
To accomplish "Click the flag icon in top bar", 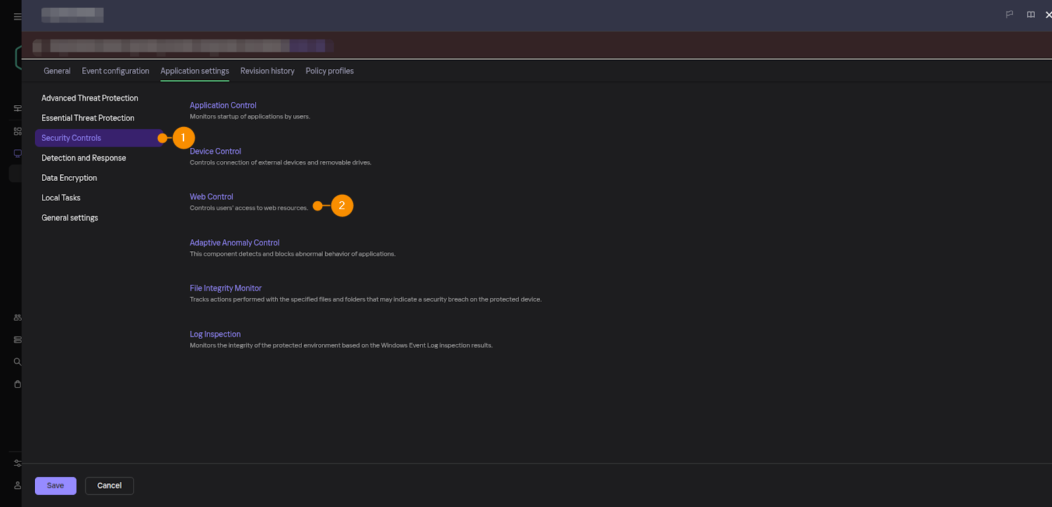I will 1009,14.
